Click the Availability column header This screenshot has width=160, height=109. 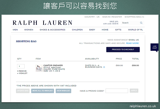coord(92,59)
